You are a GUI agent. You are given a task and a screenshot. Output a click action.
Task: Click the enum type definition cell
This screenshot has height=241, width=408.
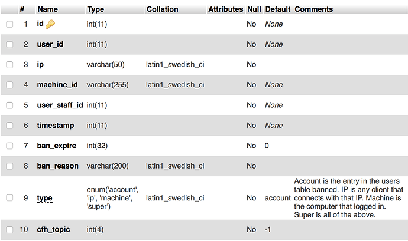112,198
